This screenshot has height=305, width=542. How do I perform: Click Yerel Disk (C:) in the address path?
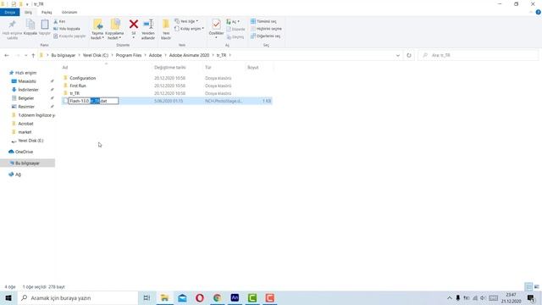(x=96, y=55)
